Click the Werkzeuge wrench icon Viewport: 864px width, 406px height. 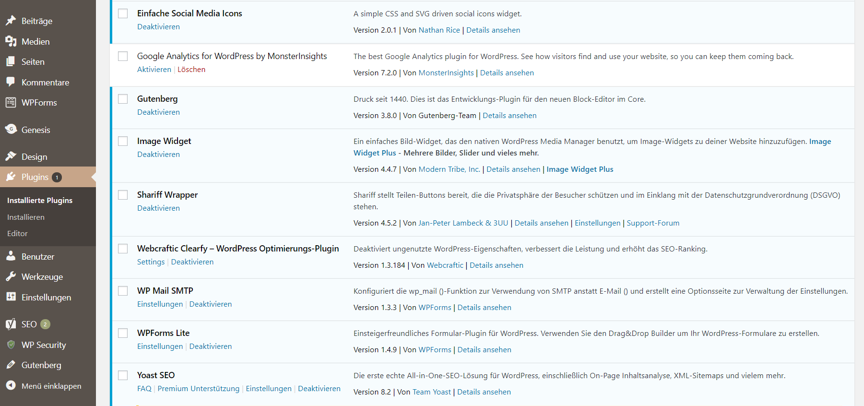[11, 276]
